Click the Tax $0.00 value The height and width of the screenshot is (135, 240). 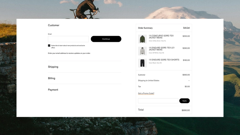coord(187,87)
